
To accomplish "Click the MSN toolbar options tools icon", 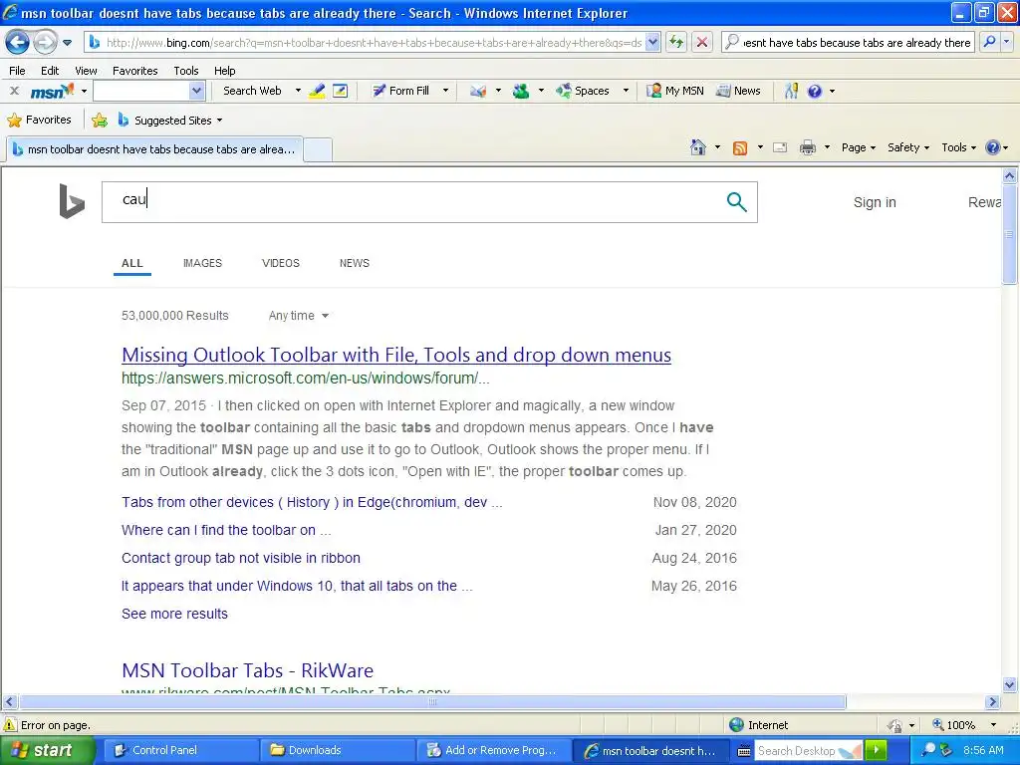I will tap(791, 91).
